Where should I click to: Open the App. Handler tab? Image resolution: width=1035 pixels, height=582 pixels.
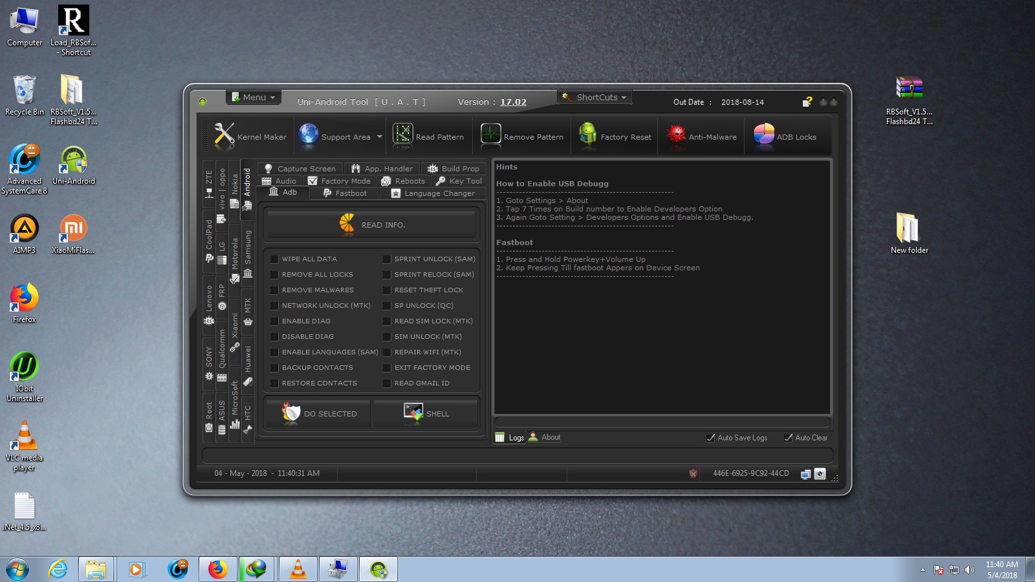(382, 169)
